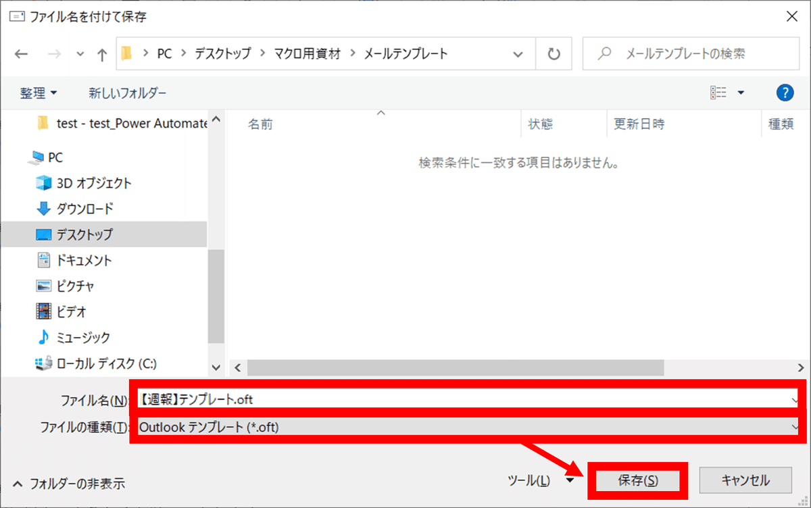Click the ダウンロード blue arrow icon
Viewport: 811px width, 508px height.
[x=43, y=209]
